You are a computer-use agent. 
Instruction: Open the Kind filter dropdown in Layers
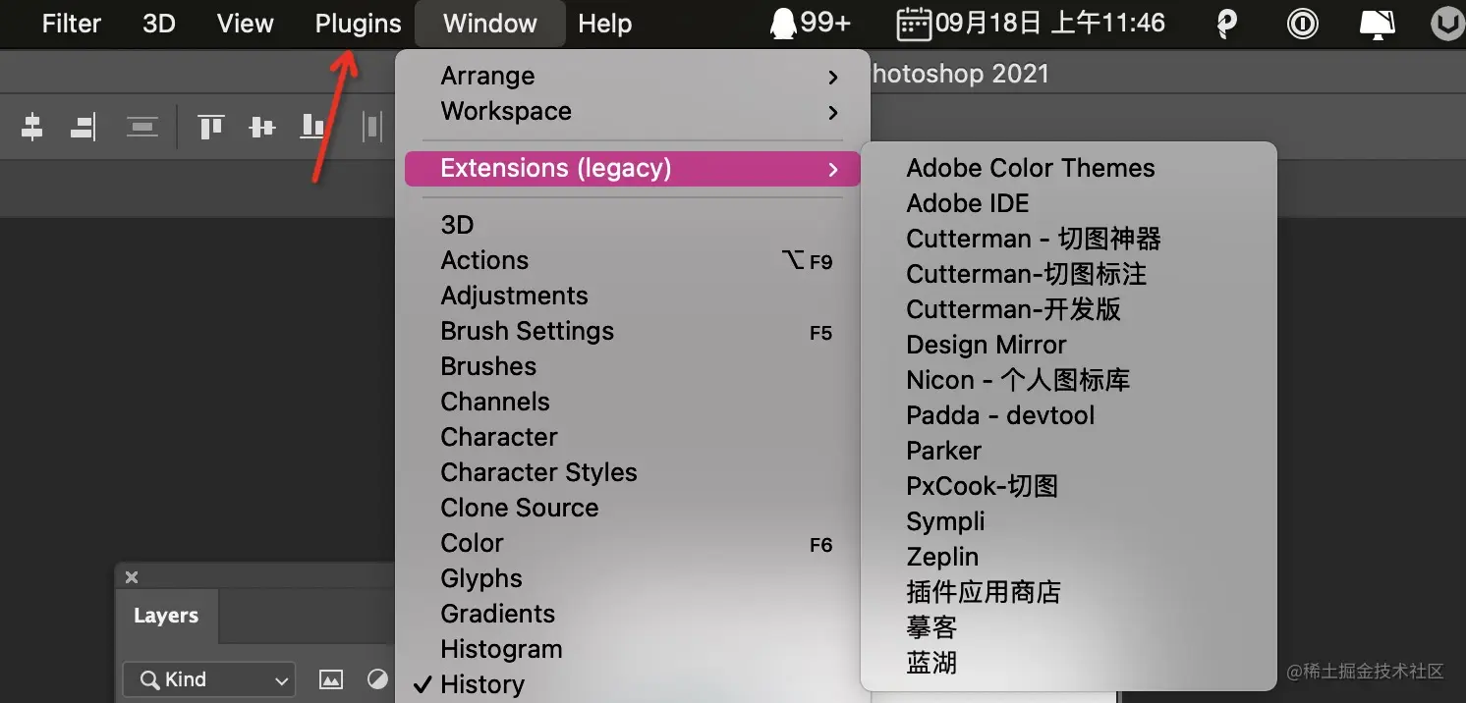pyautogui.click(x=209, y=679)
